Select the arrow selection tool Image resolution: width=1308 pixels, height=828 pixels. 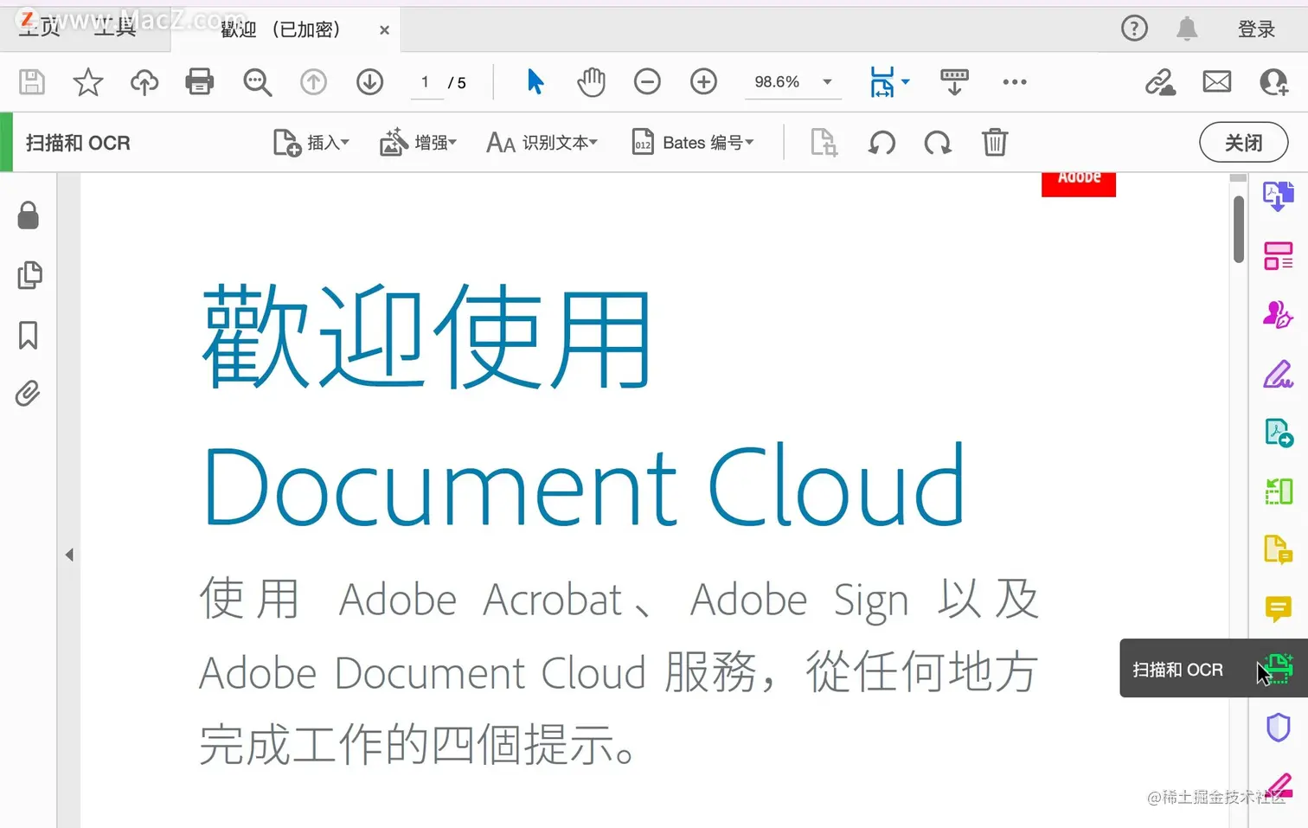click(x=535, y=82)
